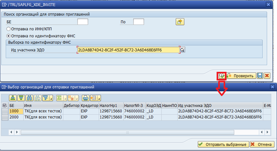Click the Execute clock icon in top dialog
Image resolution: width=277 pixels, height=151 pixels.
coord(221,76)
